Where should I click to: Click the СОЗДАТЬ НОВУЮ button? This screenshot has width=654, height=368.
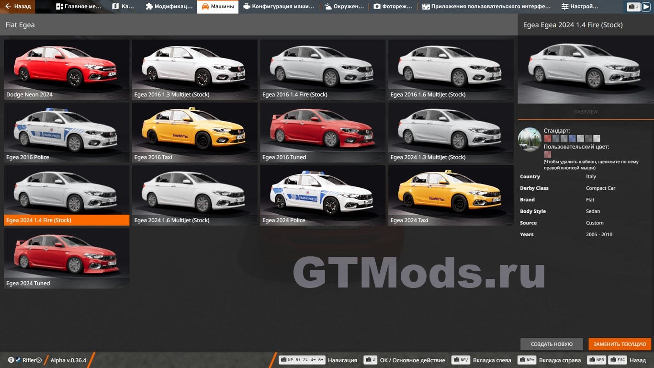(x=552, y=344)
